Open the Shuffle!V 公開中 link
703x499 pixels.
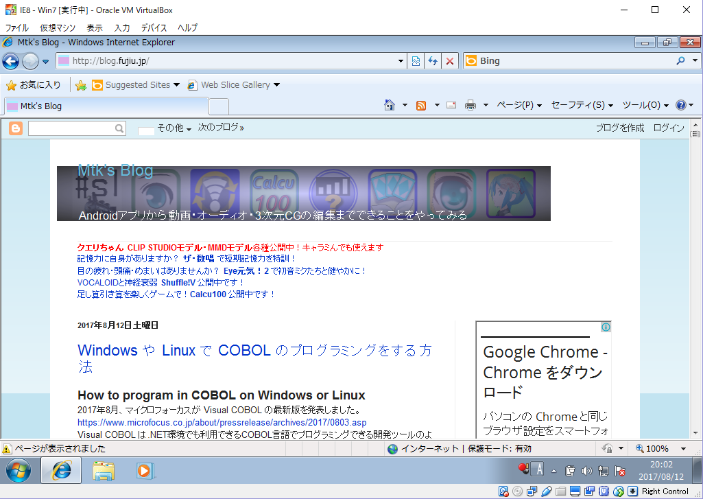coord(202,282)
